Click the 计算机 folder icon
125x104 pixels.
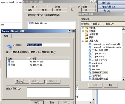pyautogui.click(x=86, y=31)
